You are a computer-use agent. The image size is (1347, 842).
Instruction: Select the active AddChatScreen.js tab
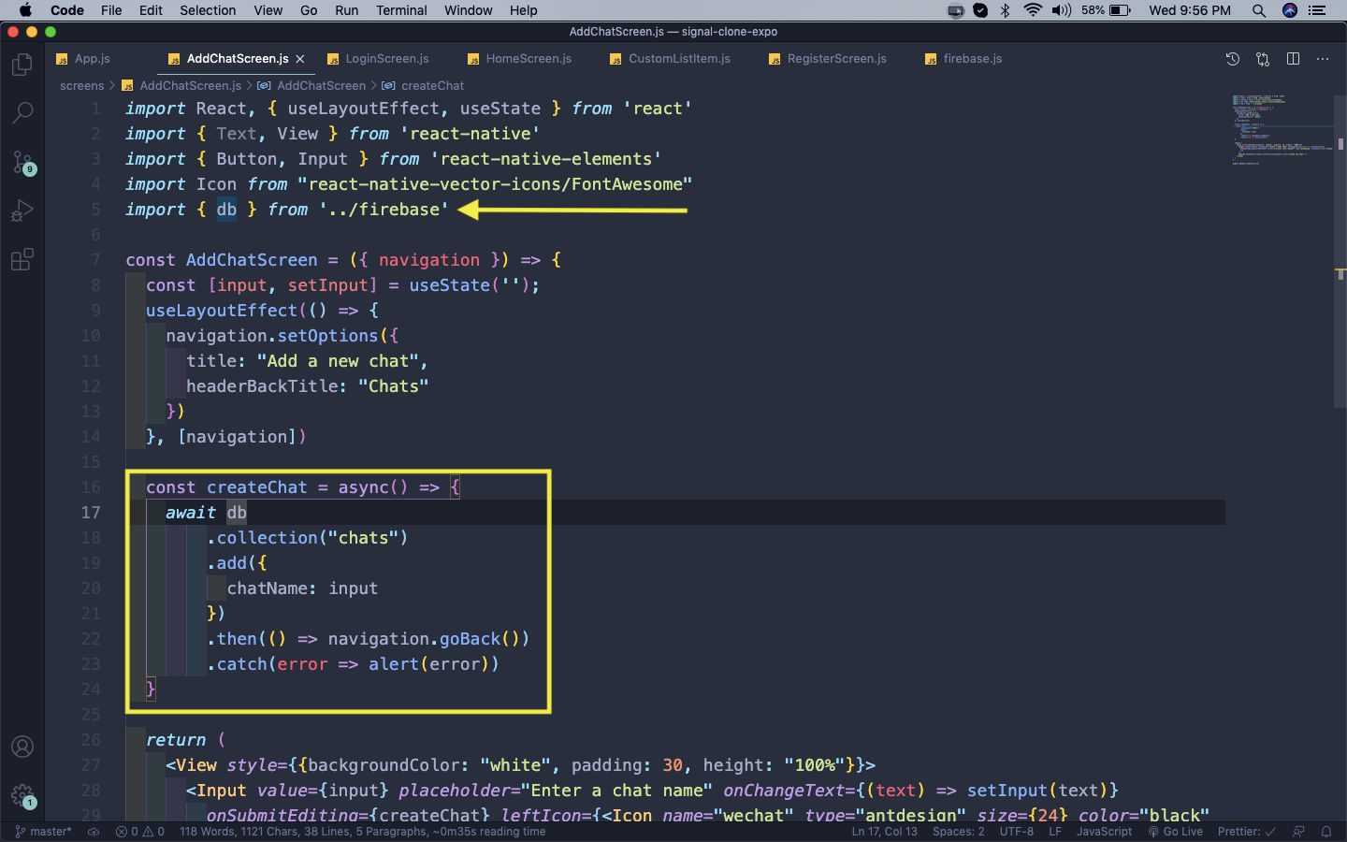click(x=238, y=59)
